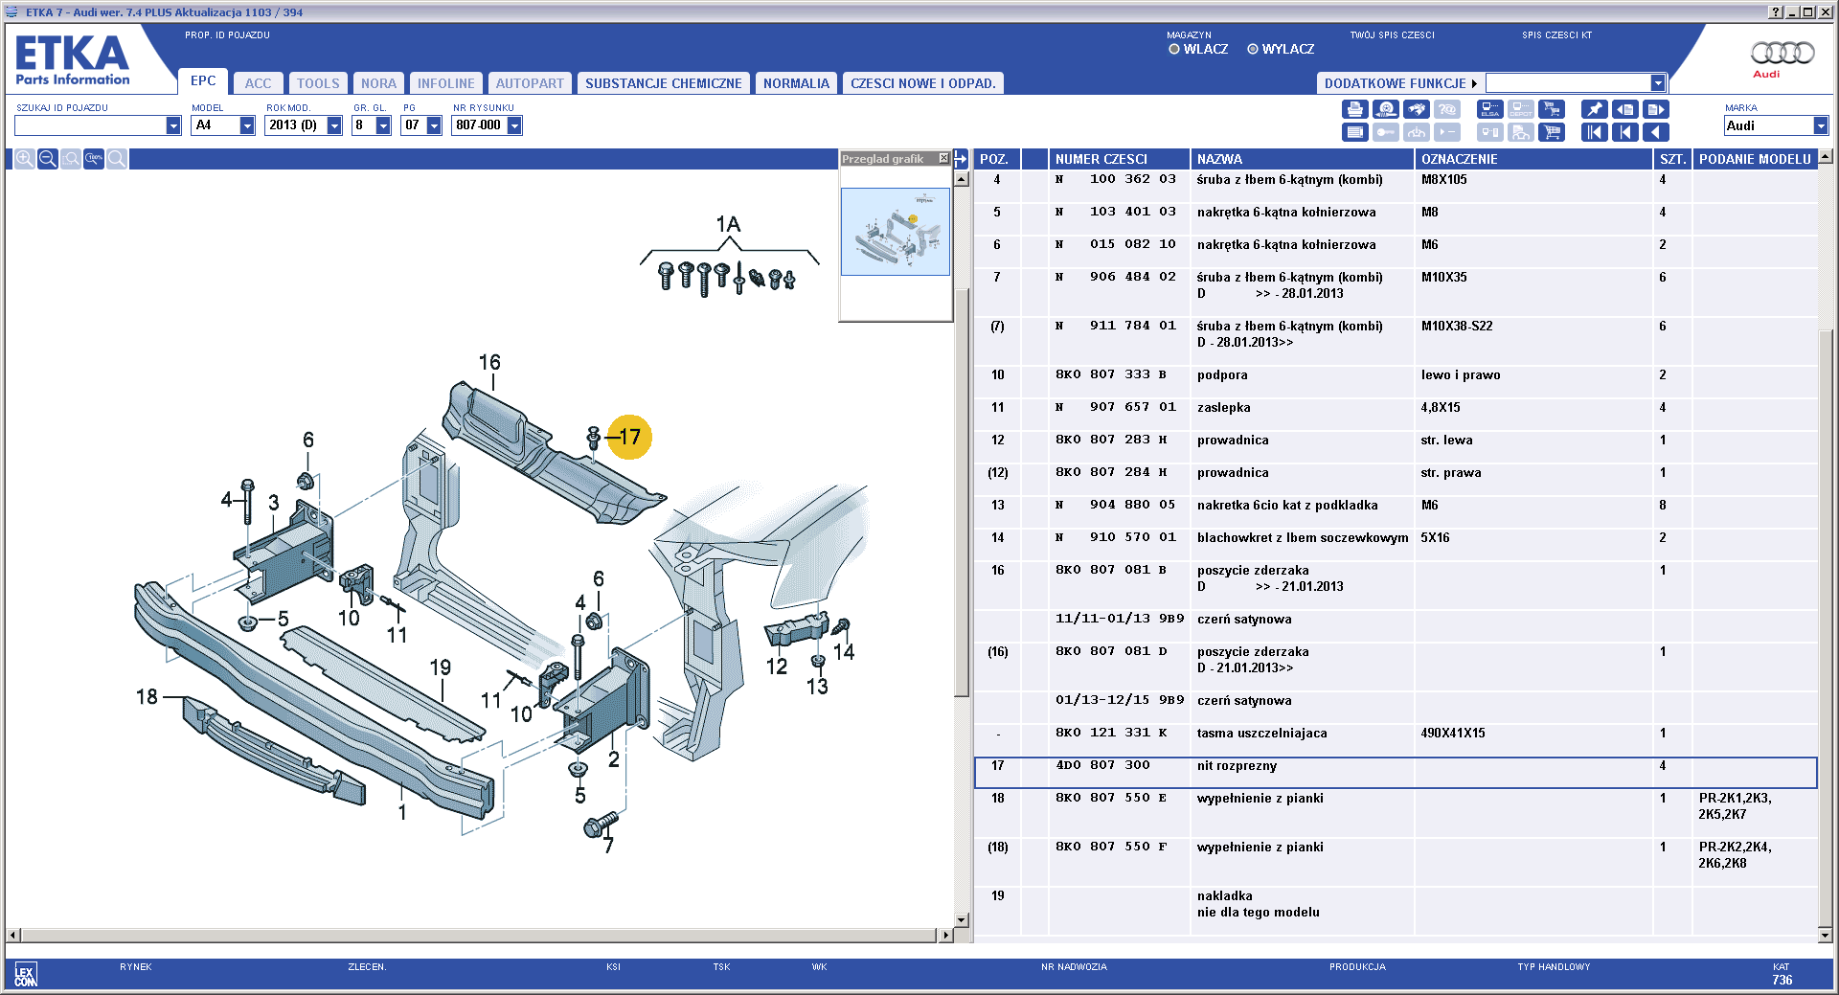Viewport: 1839px width, 995px height.
Task: Click the DODATKOWE FUNKCJE button
Action: 1400,83
